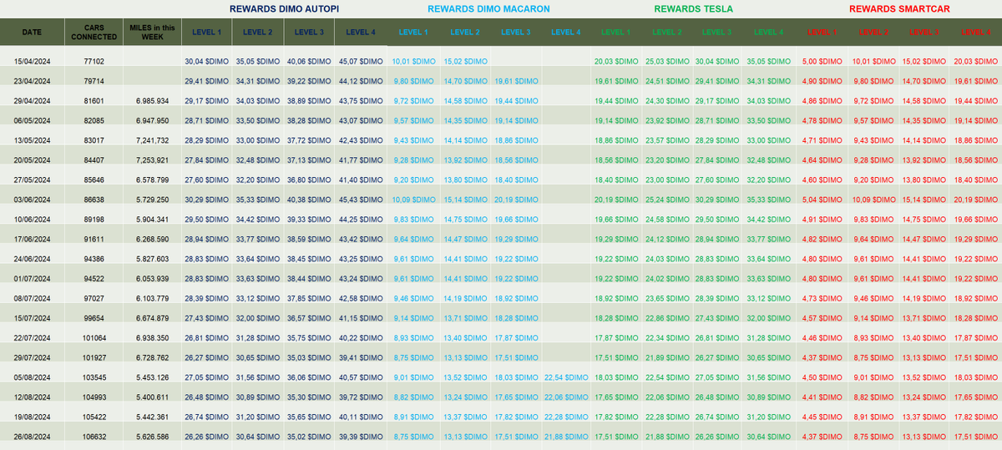This screenshot has width=1002, height=450.
Task: Click Smartcar level 1 cell 5,00 $DIMO
Action: coord(822,61)
